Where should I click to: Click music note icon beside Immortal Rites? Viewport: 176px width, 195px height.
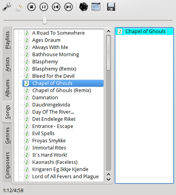pyautogui.click(x=27, y=148)
